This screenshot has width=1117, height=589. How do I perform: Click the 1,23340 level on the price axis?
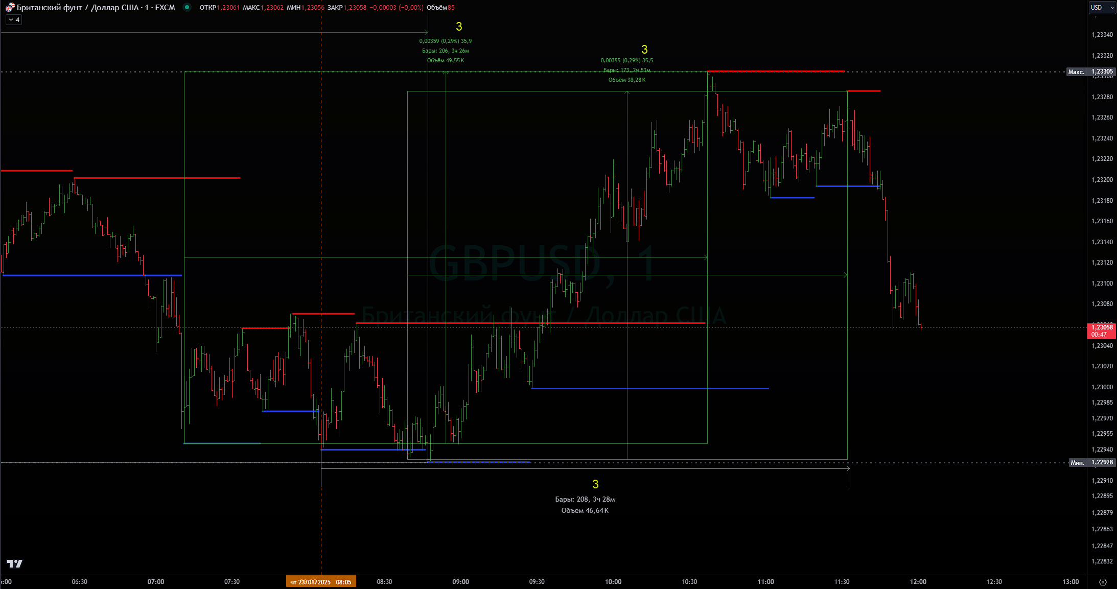click(1102, 35)
